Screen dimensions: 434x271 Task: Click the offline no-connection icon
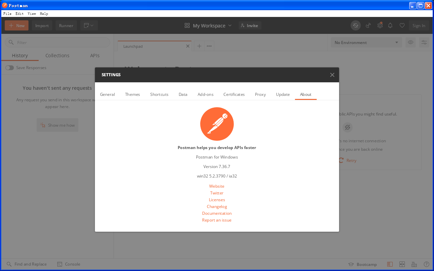point(348,127)
